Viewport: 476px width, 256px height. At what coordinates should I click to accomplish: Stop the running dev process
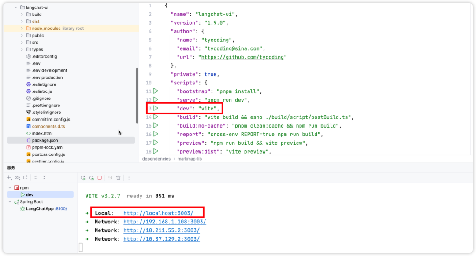(x=100, y=178)
